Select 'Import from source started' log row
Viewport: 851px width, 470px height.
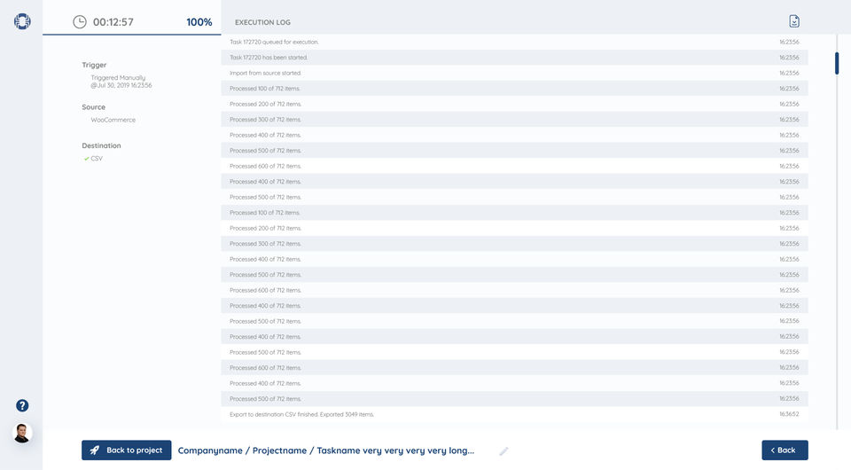[514, 73]
